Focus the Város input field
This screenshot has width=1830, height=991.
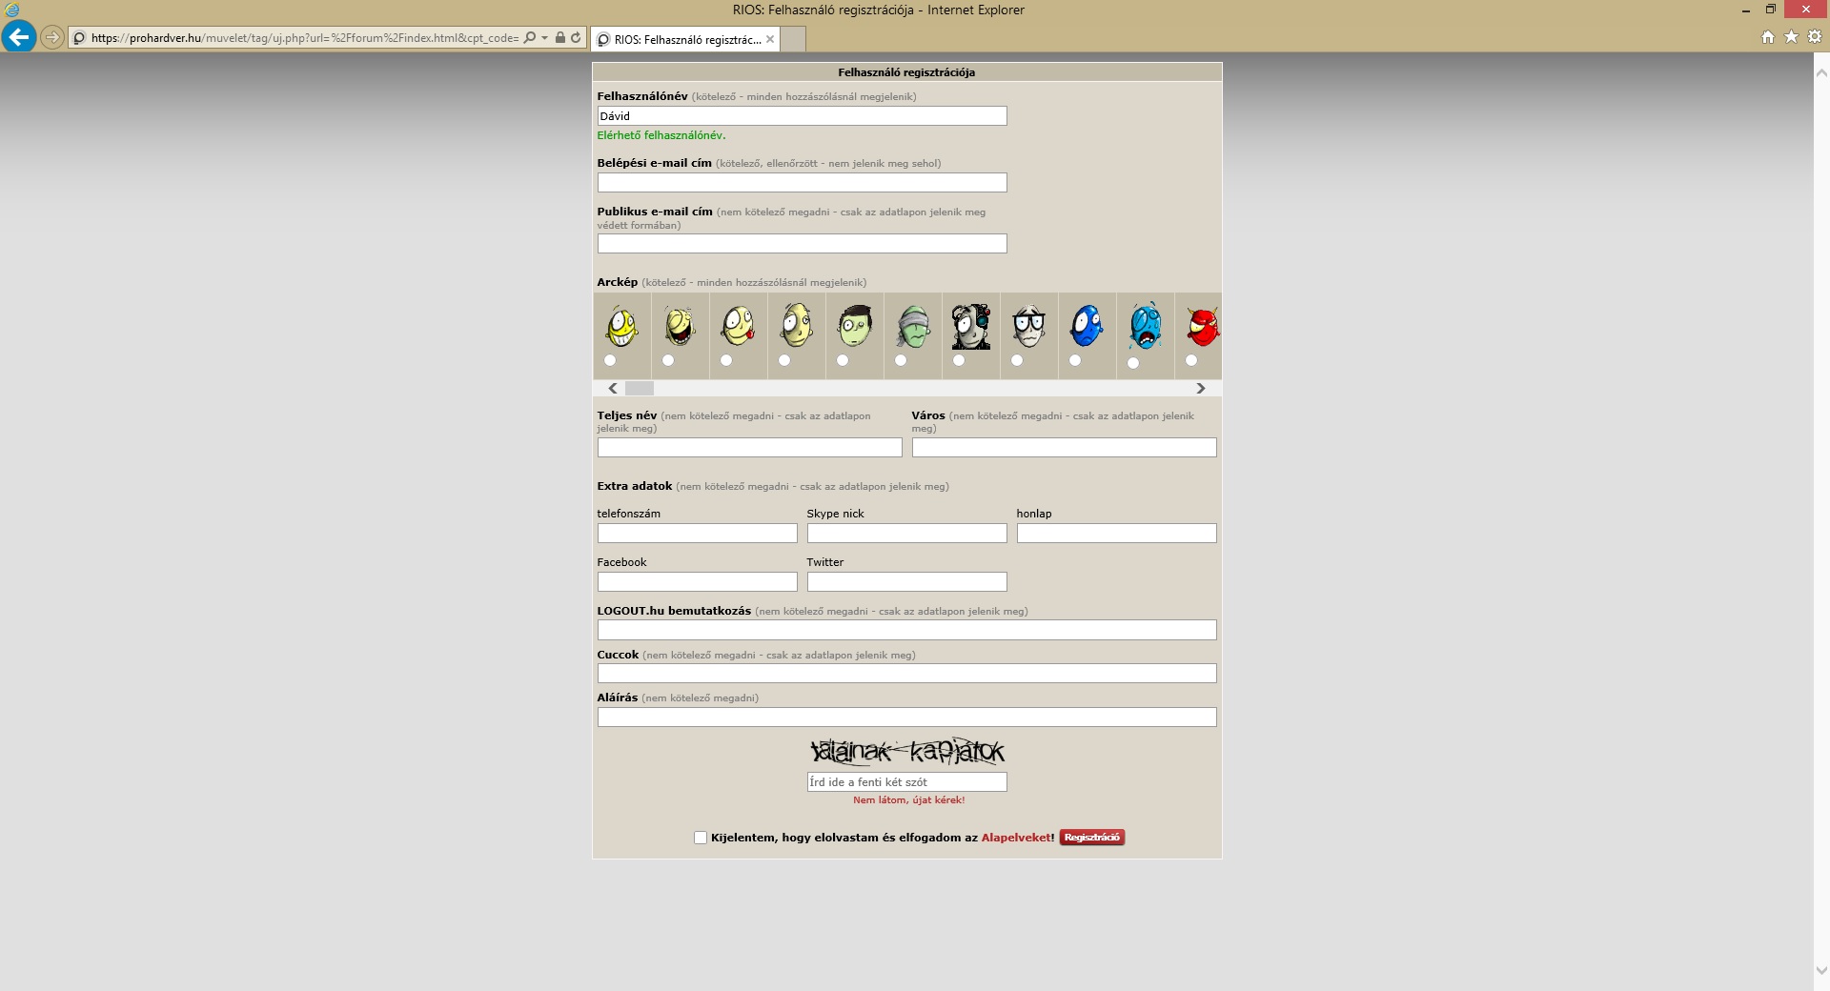[1064, 448]
